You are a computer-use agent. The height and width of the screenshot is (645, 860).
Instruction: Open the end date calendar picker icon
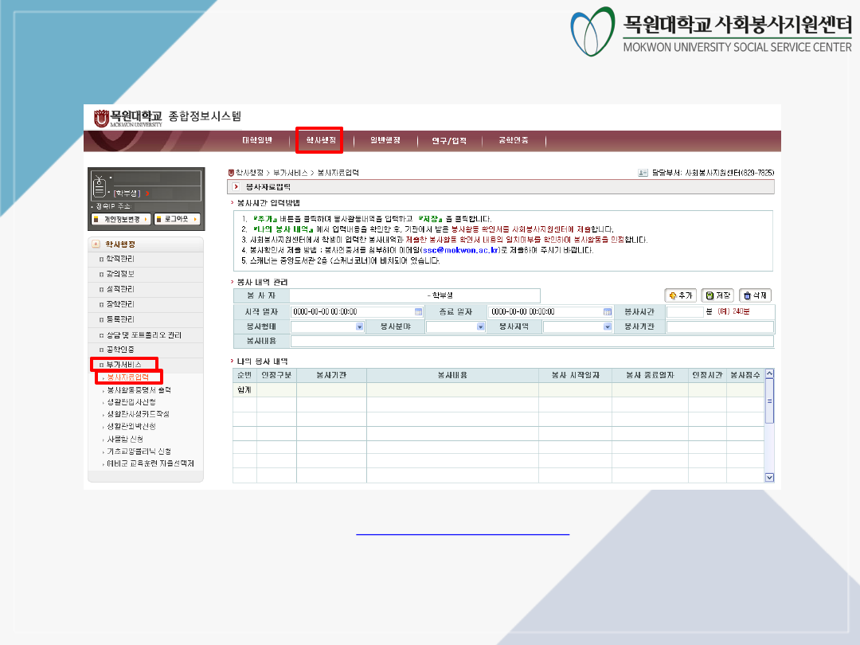click(608, 311)
